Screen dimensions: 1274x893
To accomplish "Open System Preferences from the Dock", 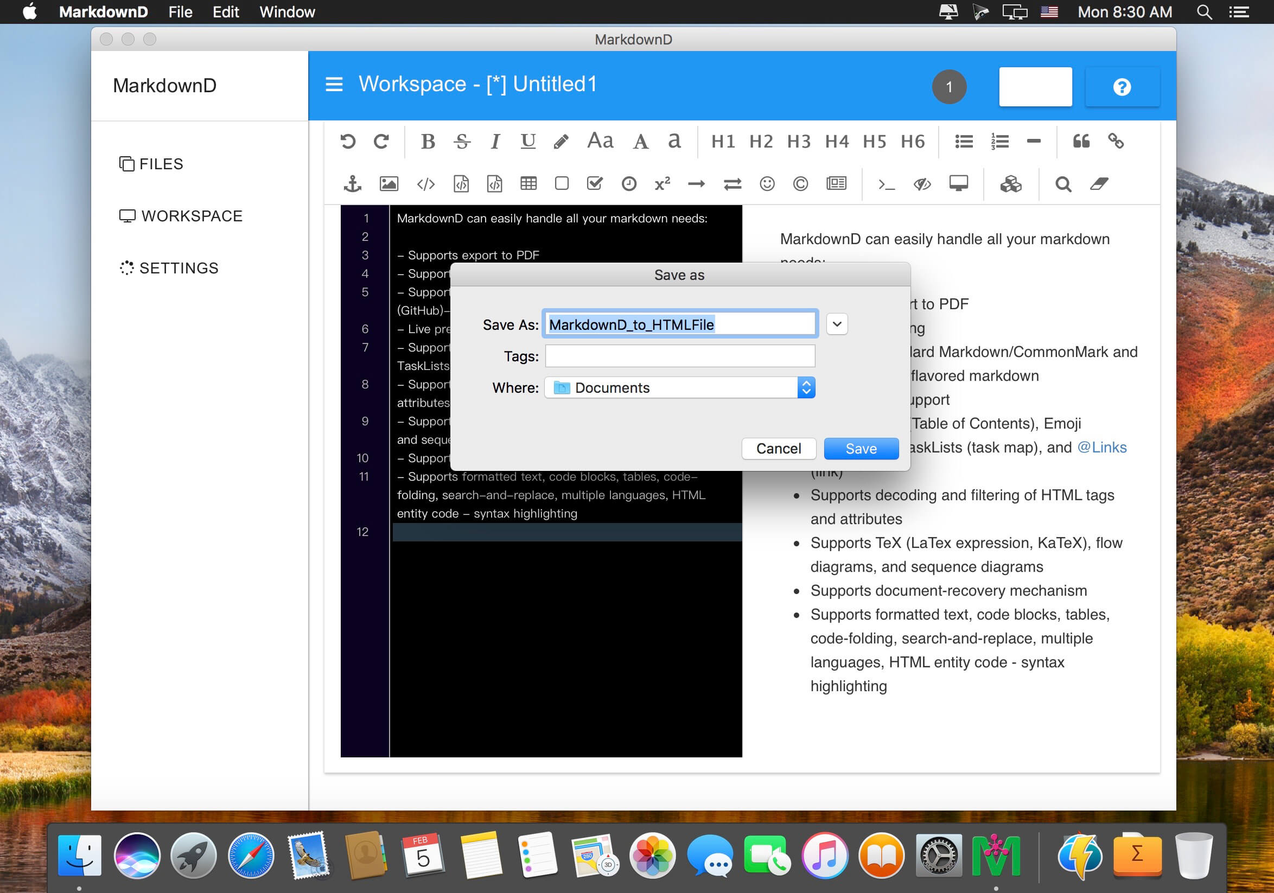I will [x=938, y=855].
